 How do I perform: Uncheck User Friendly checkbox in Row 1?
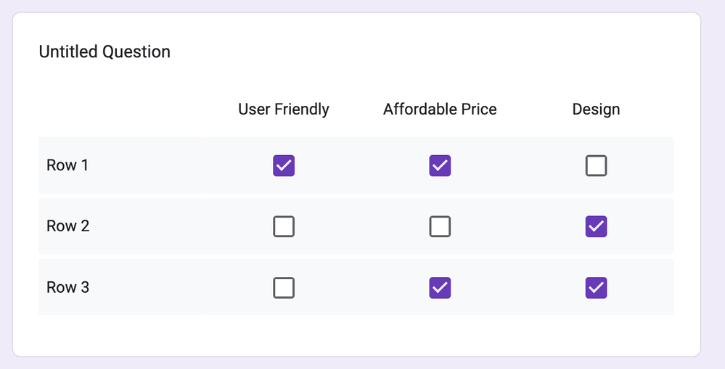coord(284,166)
